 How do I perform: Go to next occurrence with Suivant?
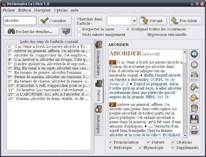click(x=153, y=21)
